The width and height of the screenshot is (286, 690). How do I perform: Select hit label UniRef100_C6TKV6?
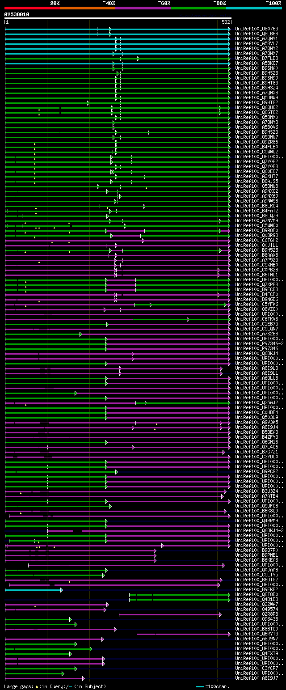click(x=257, y=319)
